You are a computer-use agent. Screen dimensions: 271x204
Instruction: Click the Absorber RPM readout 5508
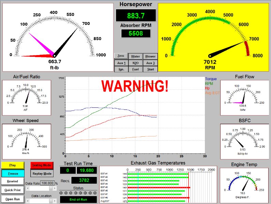pos(136,33)
